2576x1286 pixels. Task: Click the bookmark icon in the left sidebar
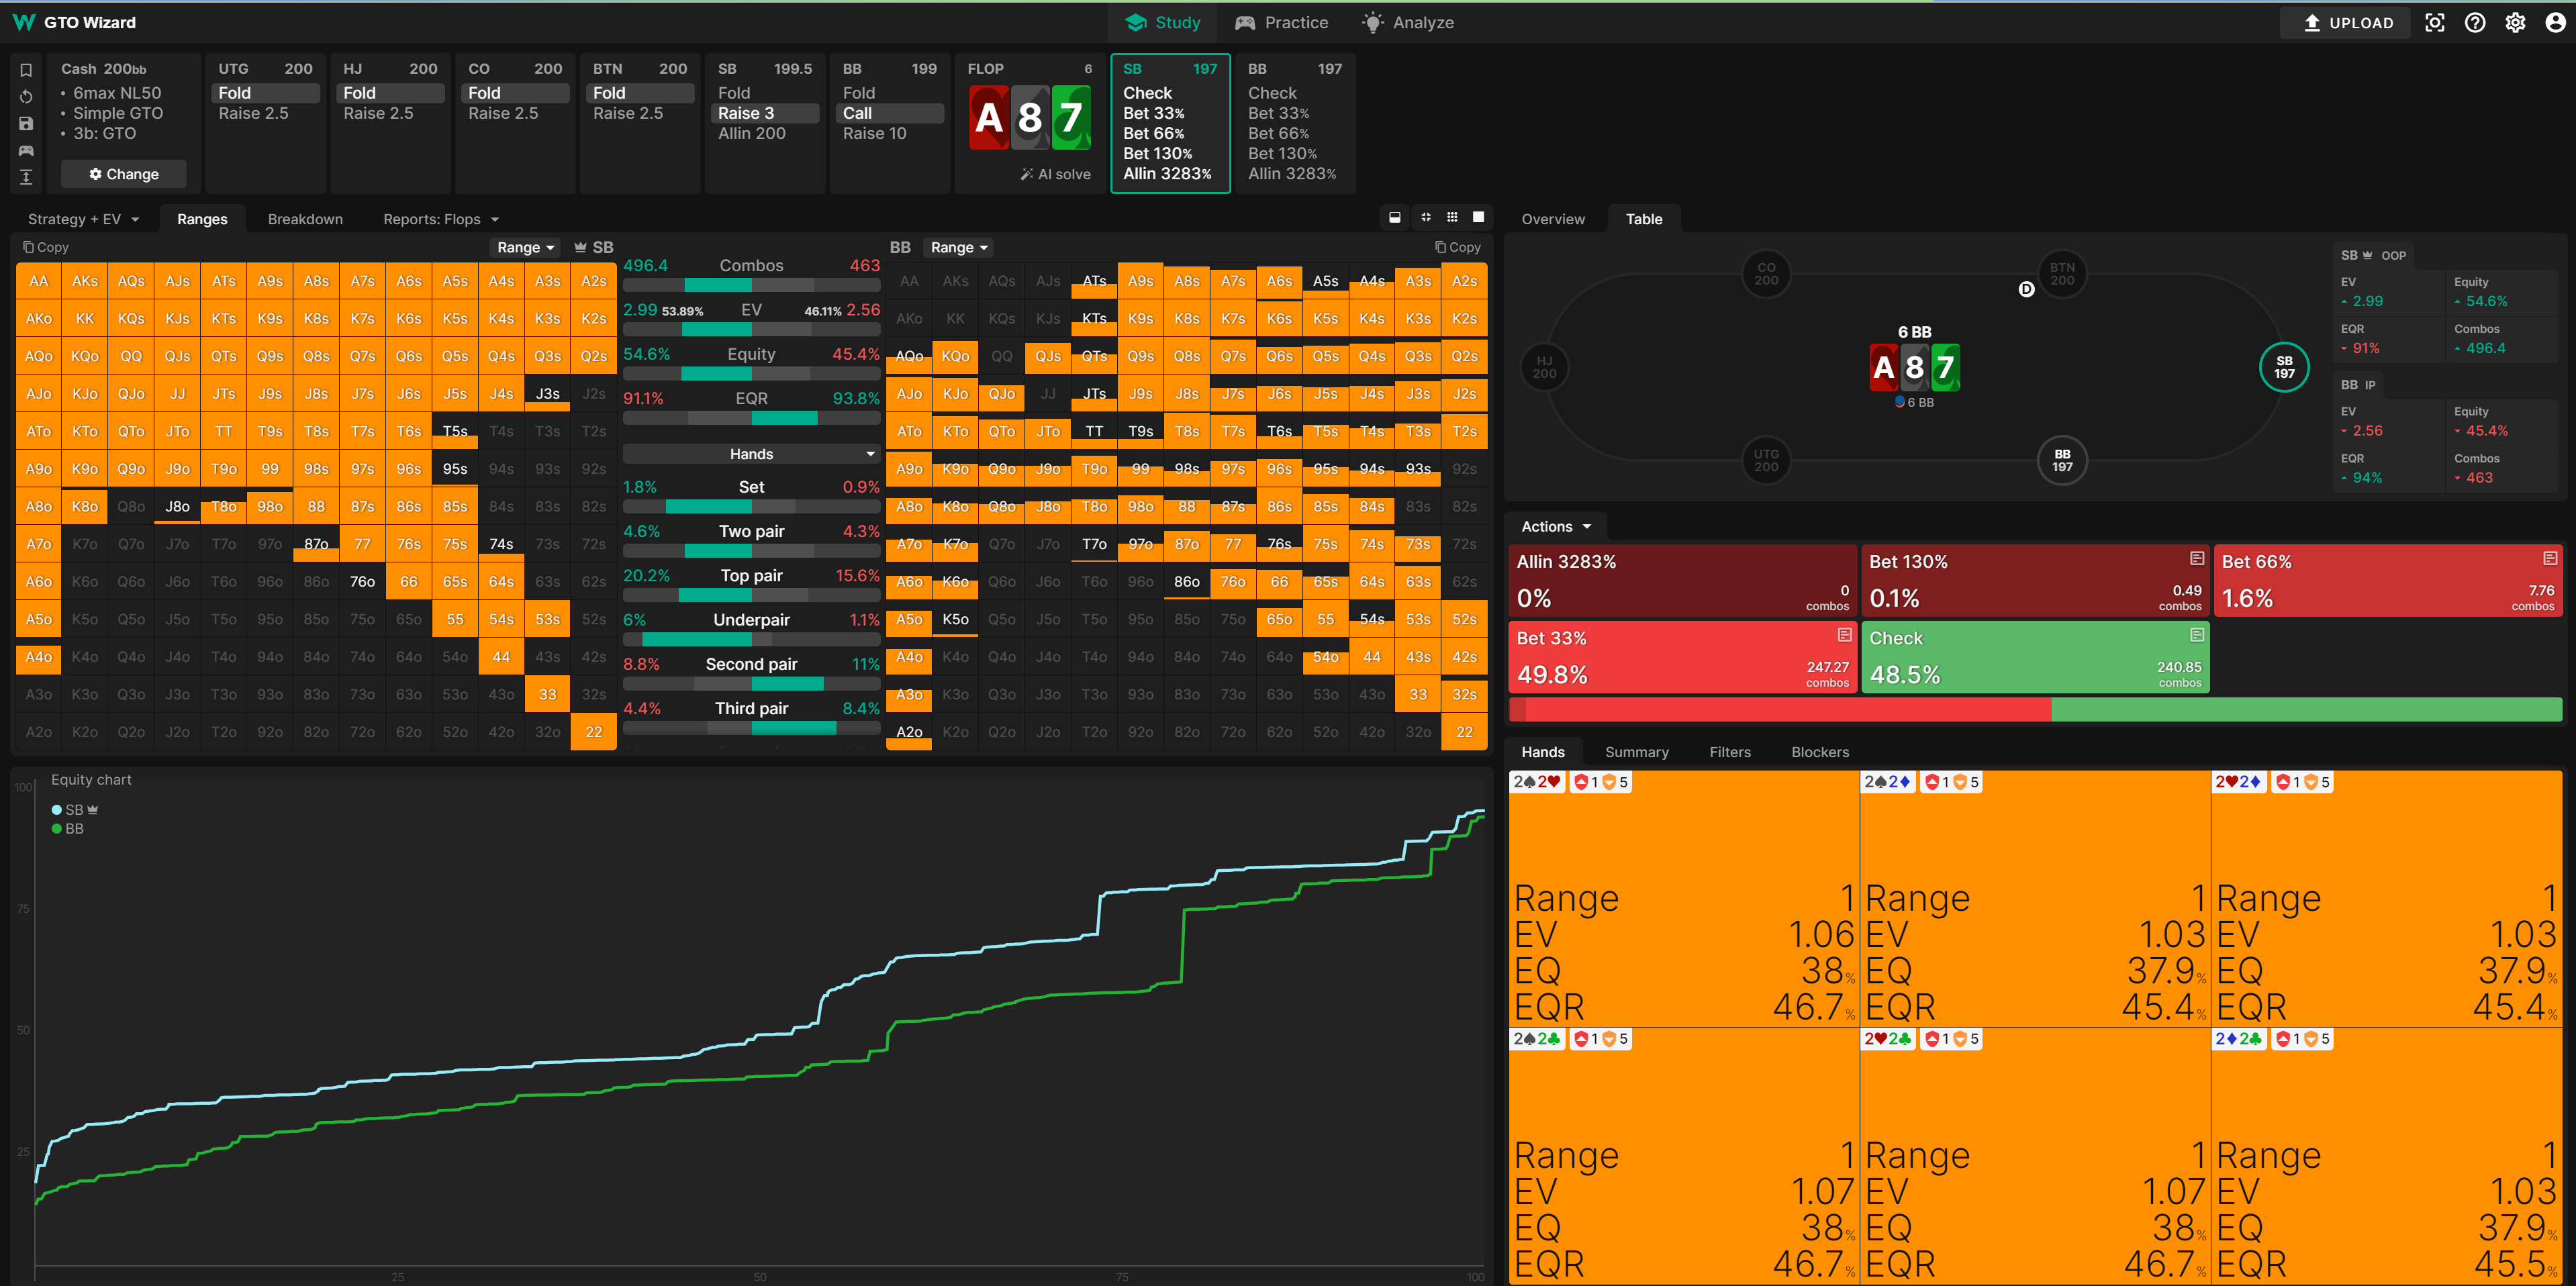[x=26, y=70]
